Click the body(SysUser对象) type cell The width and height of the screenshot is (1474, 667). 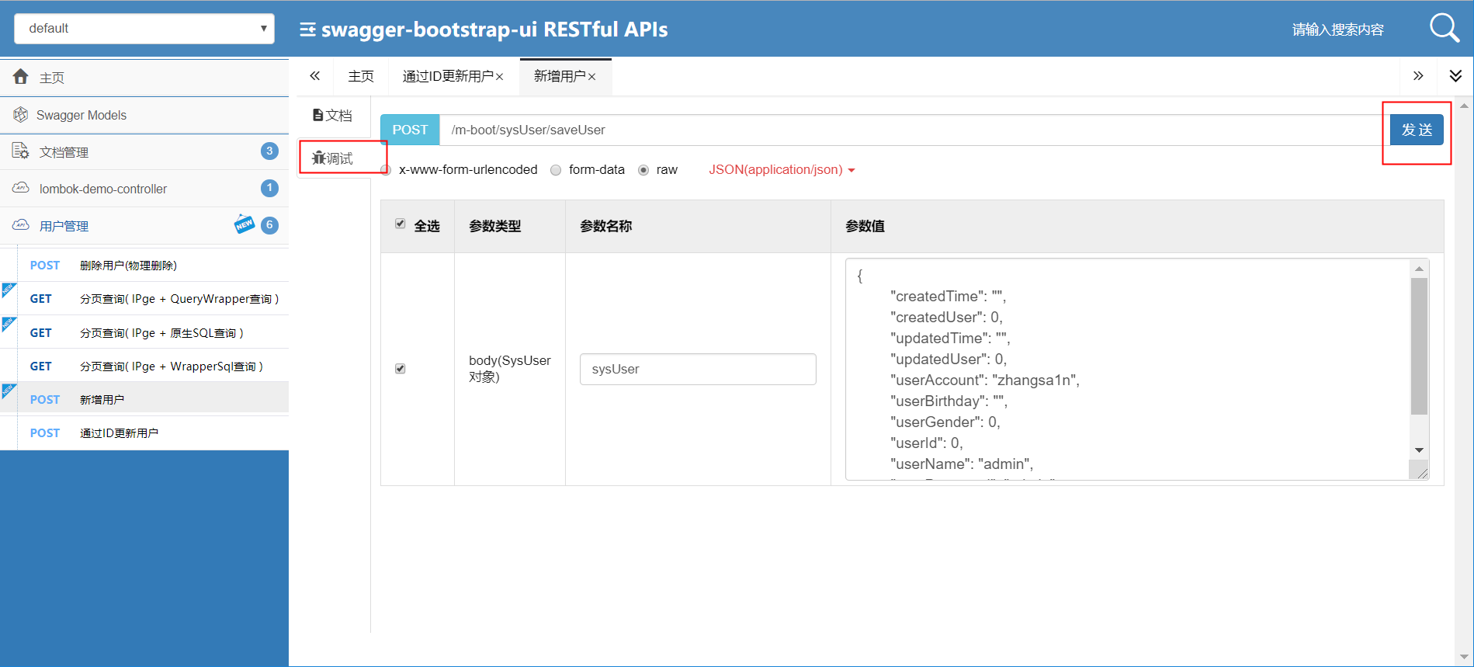(x=510, y=369)
